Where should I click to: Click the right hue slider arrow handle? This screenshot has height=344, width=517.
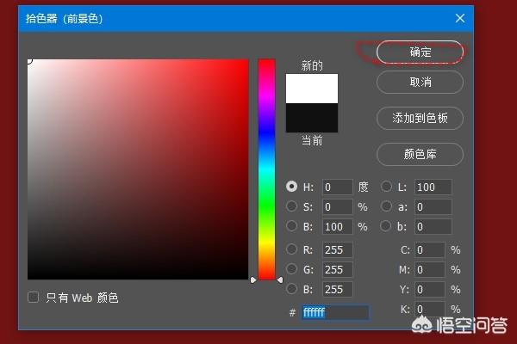[x=279, y=279]
